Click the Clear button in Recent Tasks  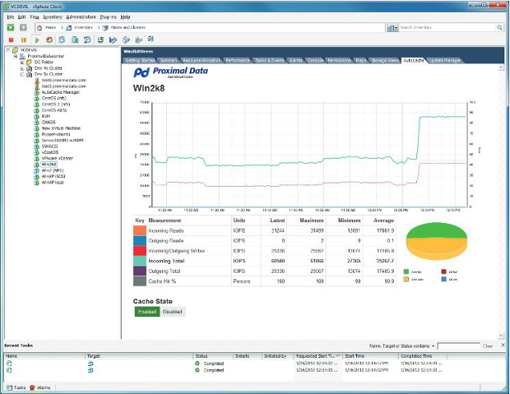click(488, 346)
